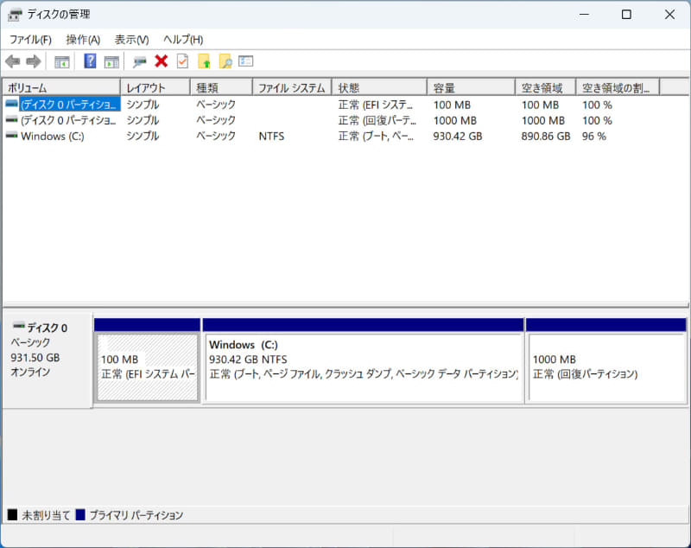Viewport: 691px width, 548px height.
Task: Click the rightmost list view toolbar icon
Action: 244,61
